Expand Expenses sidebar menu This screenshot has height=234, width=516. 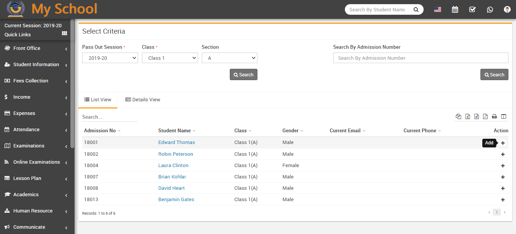(x=35, y=113)
